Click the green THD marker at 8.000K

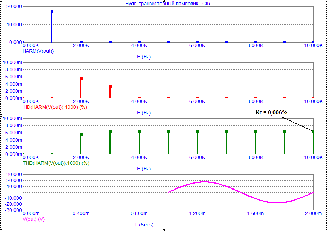[255, 131]
